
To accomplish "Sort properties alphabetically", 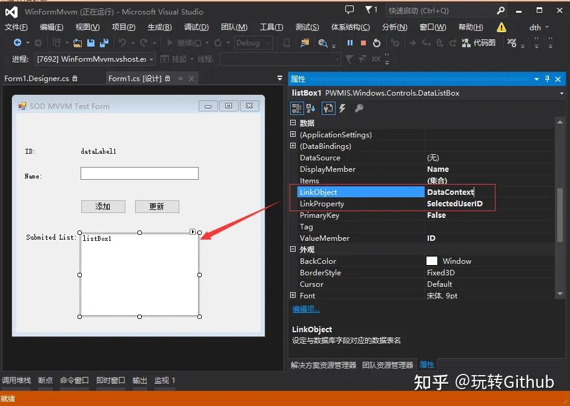I will click(311, 108).
